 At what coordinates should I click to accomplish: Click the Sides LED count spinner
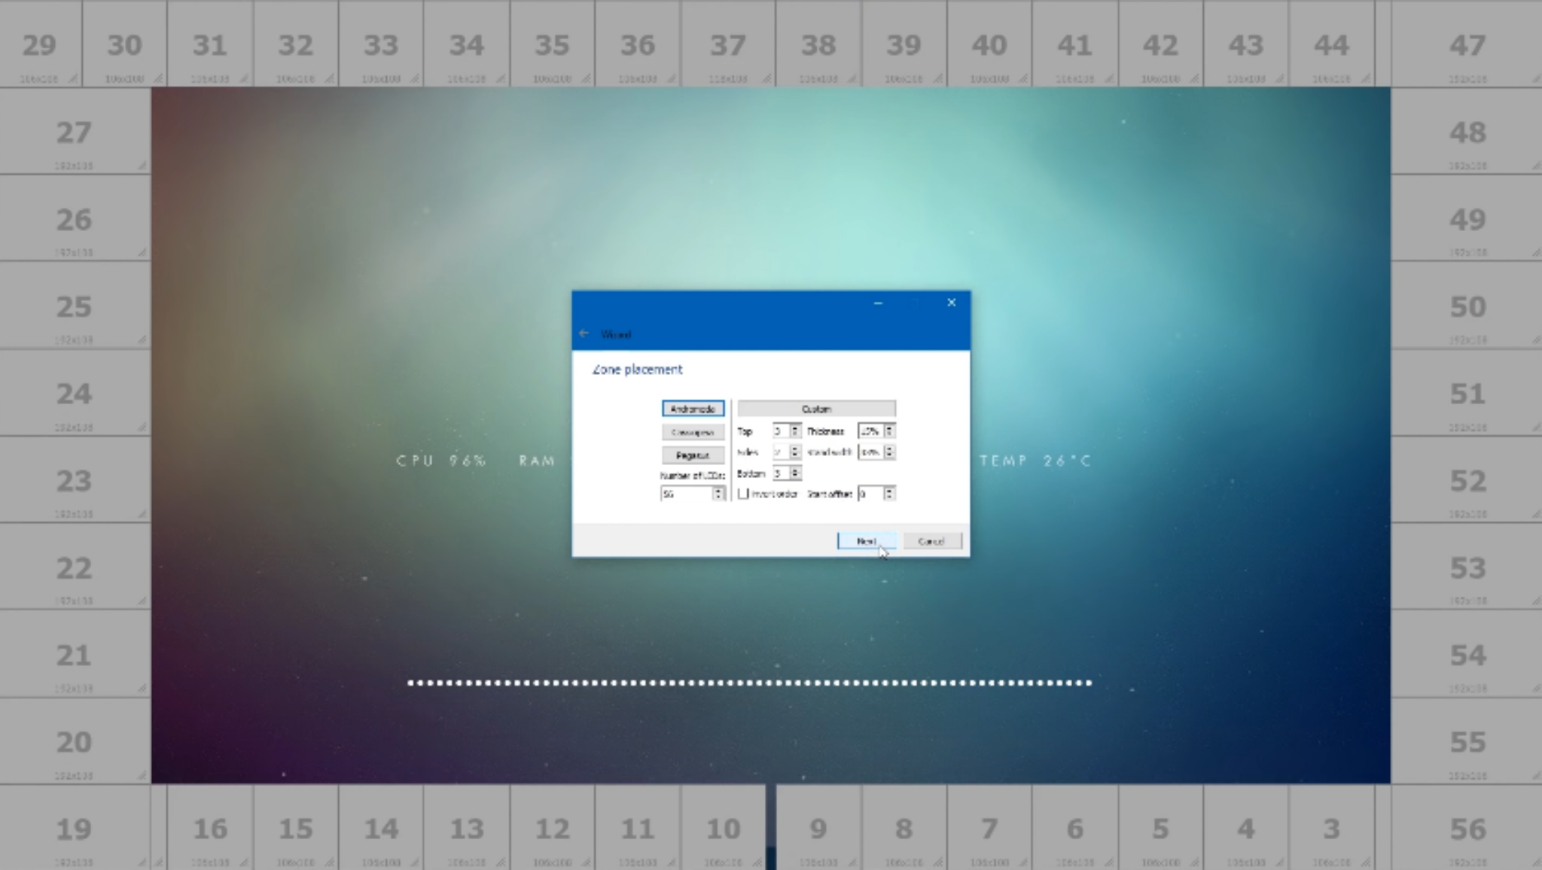794,452
